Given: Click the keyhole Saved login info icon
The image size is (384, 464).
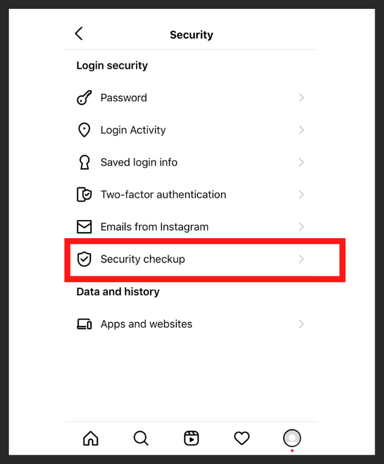Looking at the screenshot, I should (x=84, y=162).
